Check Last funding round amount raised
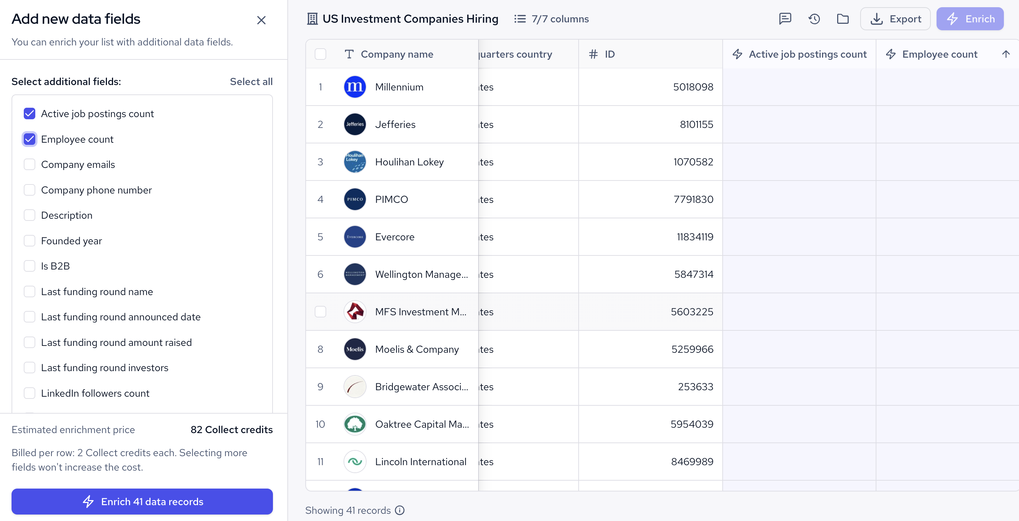This screenshot has height=521, width=1019. (30, 342)
